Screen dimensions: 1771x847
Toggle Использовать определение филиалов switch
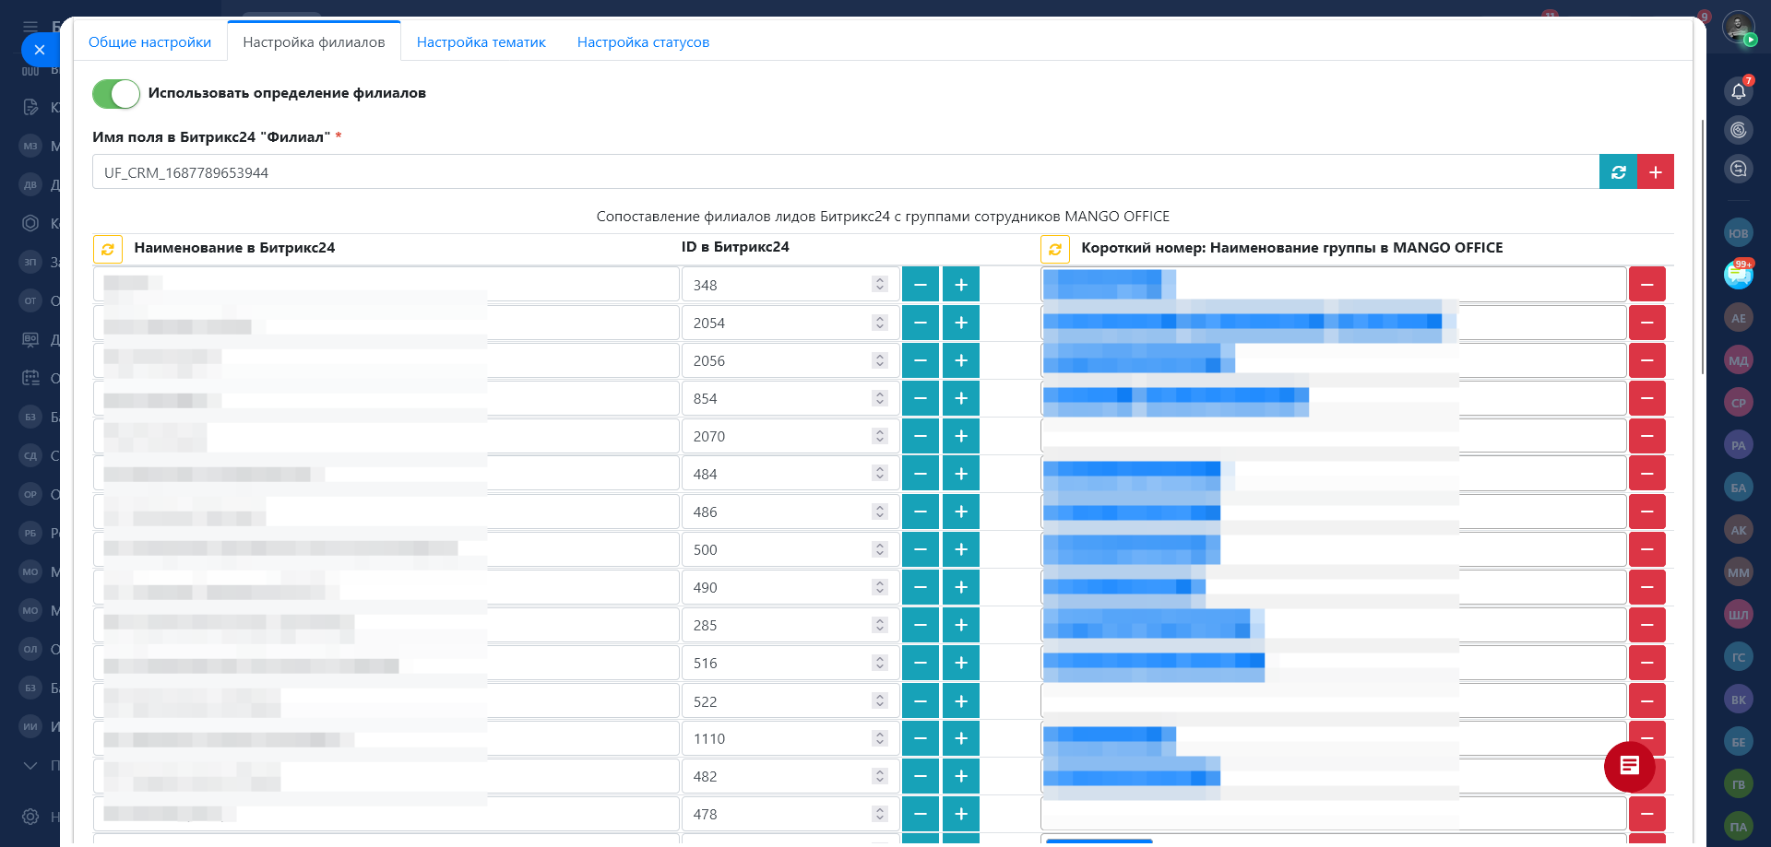pos(116,94)
